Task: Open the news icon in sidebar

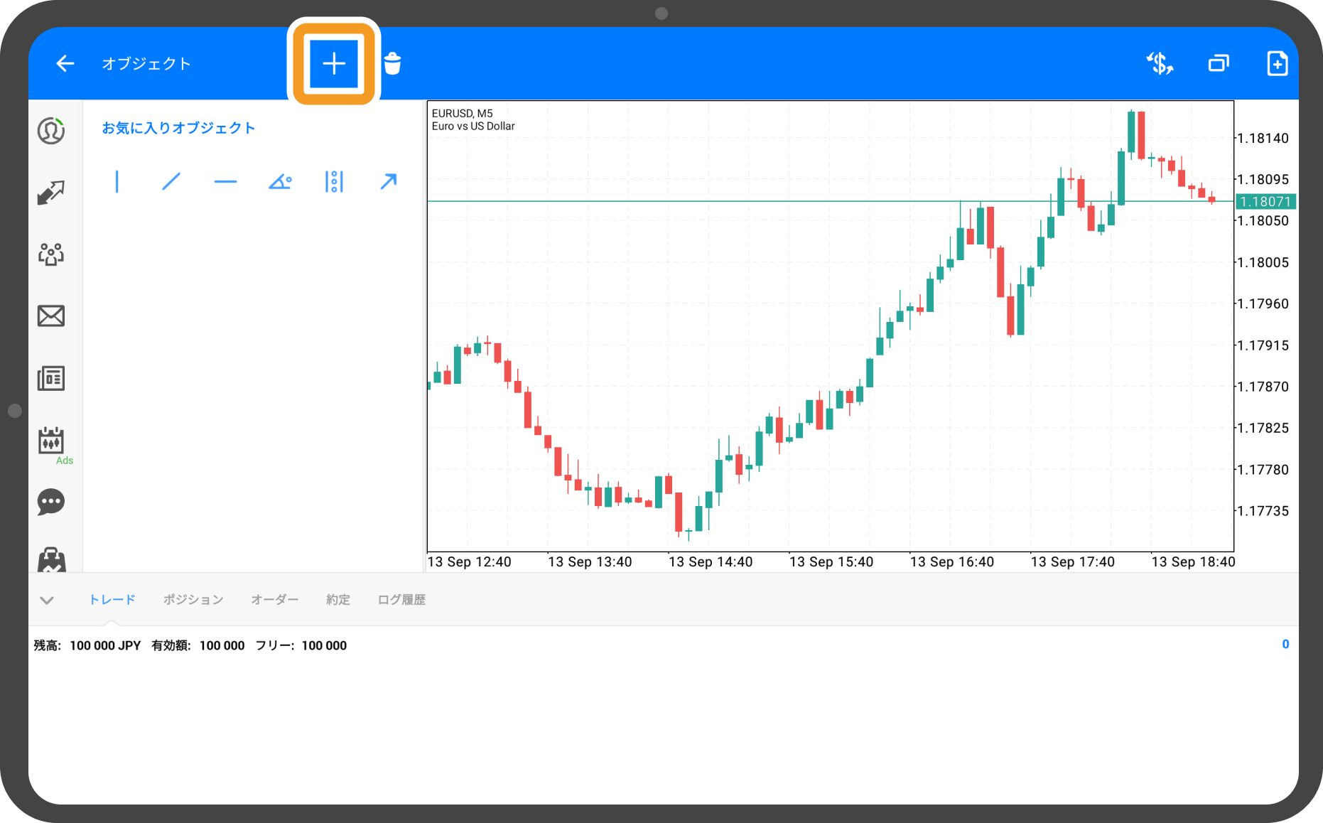Action: (51, 378)
